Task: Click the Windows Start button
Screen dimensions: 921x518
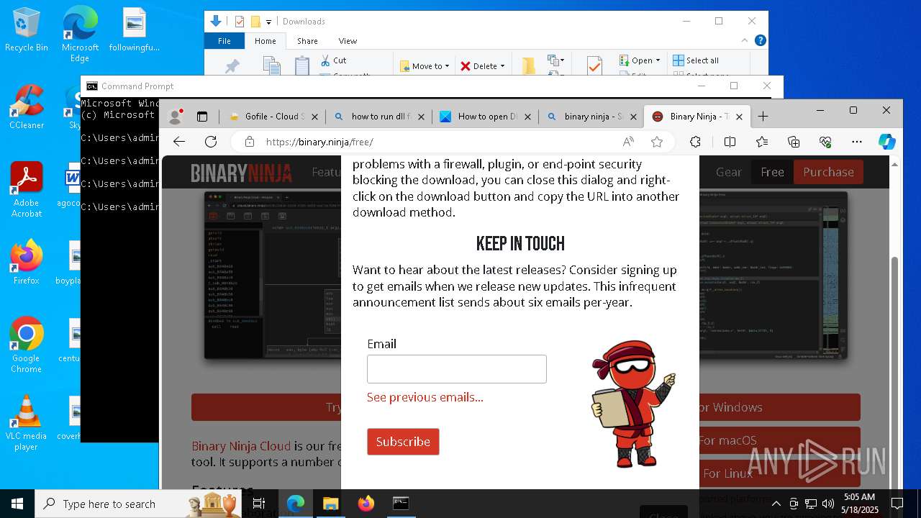Action: pyautogui.click(x=17, y=504)
